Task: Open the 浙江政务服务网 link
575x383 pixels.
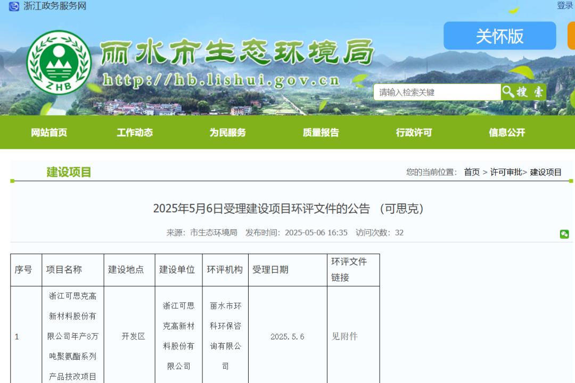Action: coord(55,6)
